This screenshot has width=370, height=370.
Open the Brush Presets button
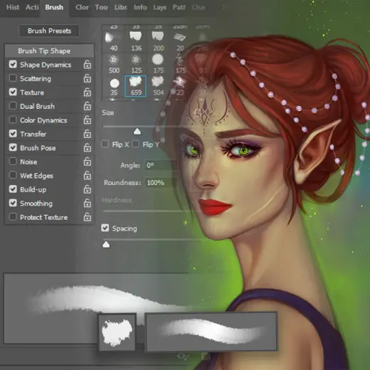pyautogui.click(x=49, y=31)
